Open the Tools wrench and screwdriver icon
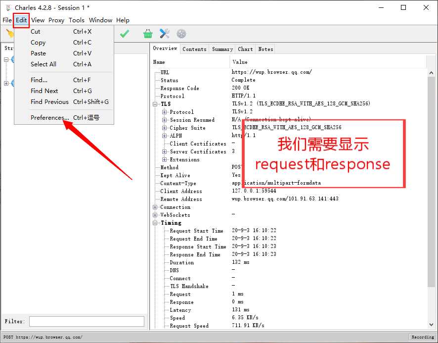This screenshot has width=438, height=343. pos(165,34)
